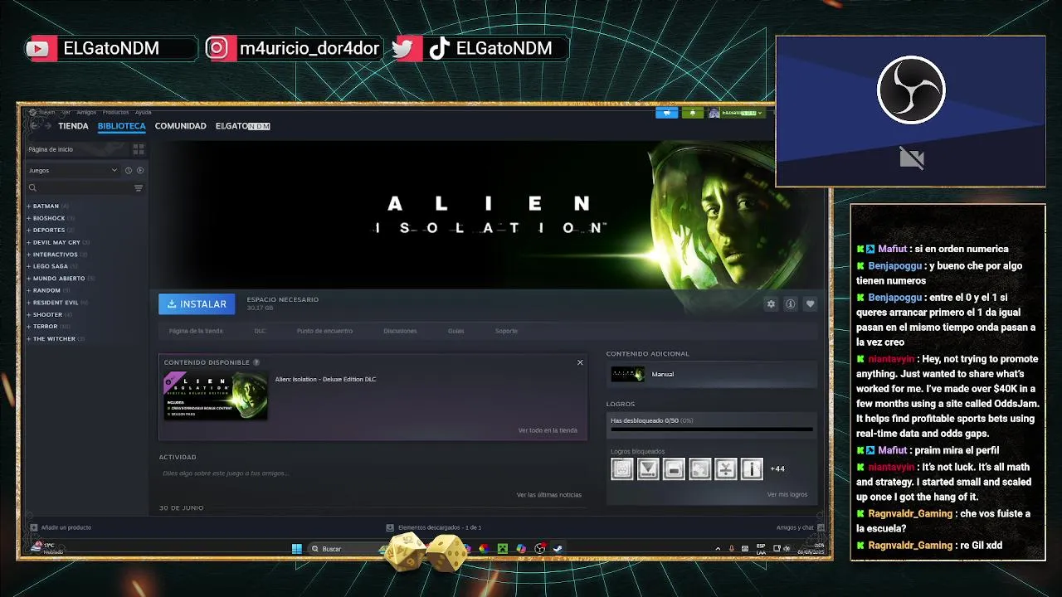Screen dimensions: 1062x597
Task: Open the Deluxe Edition DLC thumbnail
Action: click(x=216, y=396)
